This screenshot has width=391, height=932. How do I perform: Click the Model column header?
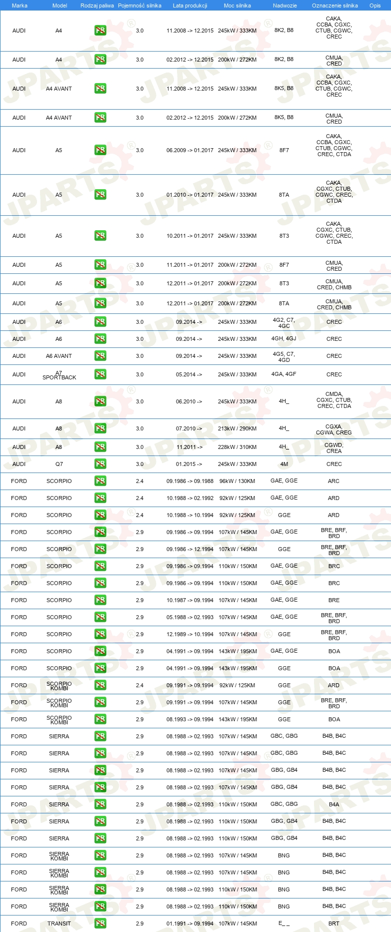click(x=60, y=6)
